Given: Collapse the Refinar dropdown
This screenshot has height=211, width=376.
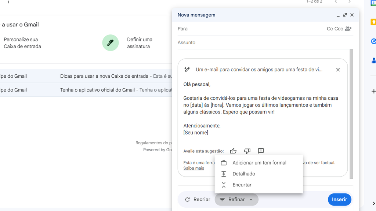Looking at the screenshot, I should click(x=236, y=200).
